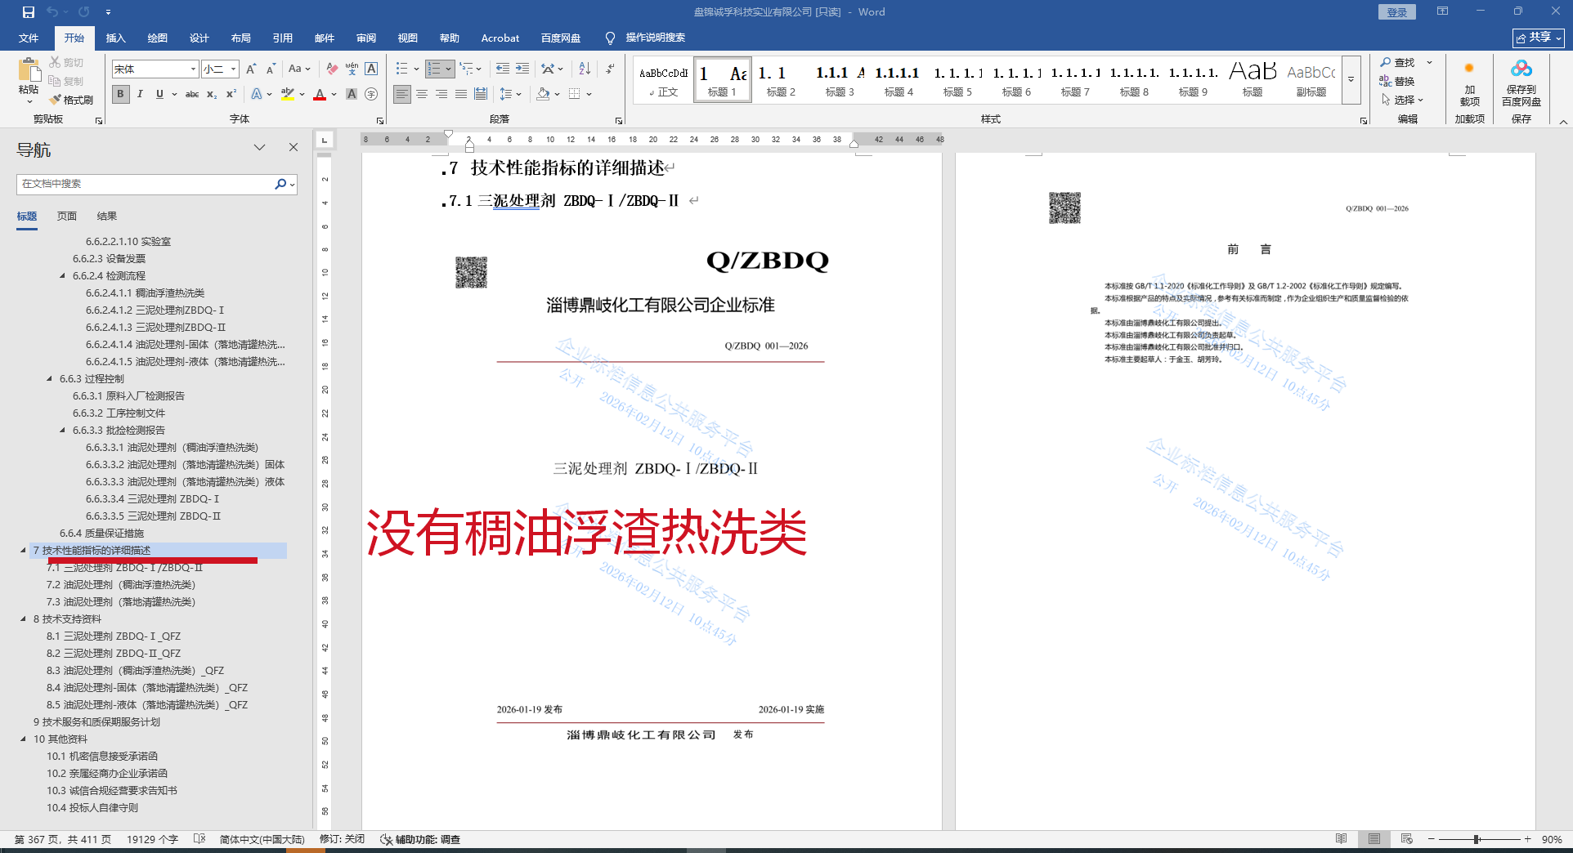Click heading 7.2 油泥处理剂 (稠油浮渣热洗类)
Image resolution: width=1573 pixels, height=853 pixels.
click(x=121, y=585)
